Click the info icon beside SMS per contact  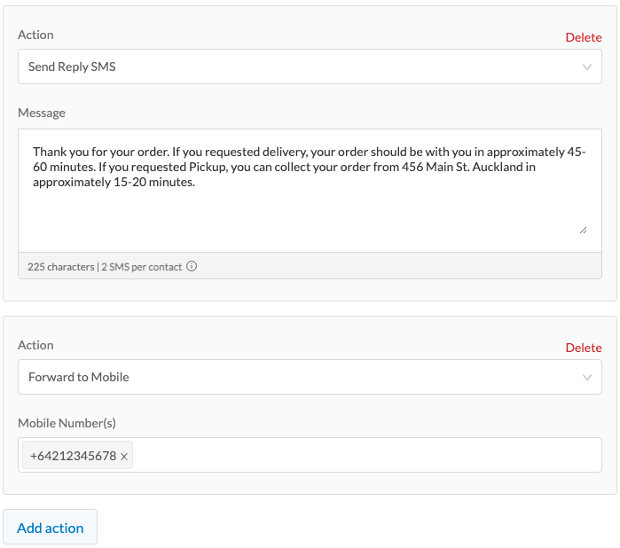coord(192,267)
